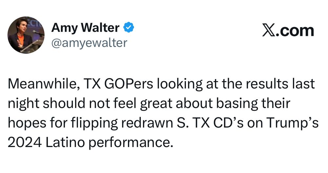Click "TX GOPers" in the tweet text
This screenshot has height=173, width=328.
point(119,84)
